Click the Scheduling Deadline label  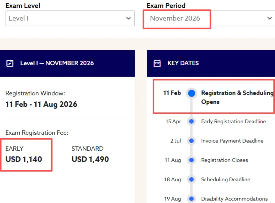[225, 180]
